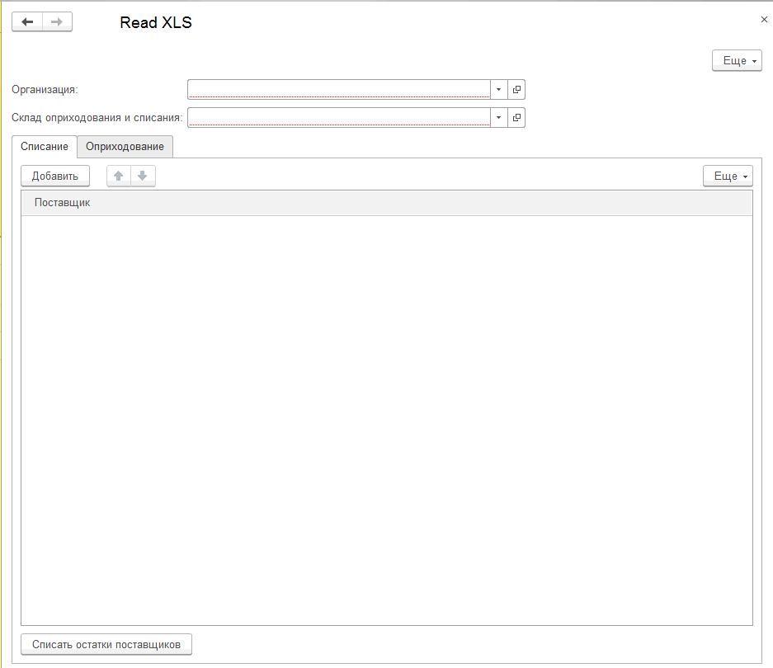
Task: Go back using the left arrow button
Action: point(27,22)
